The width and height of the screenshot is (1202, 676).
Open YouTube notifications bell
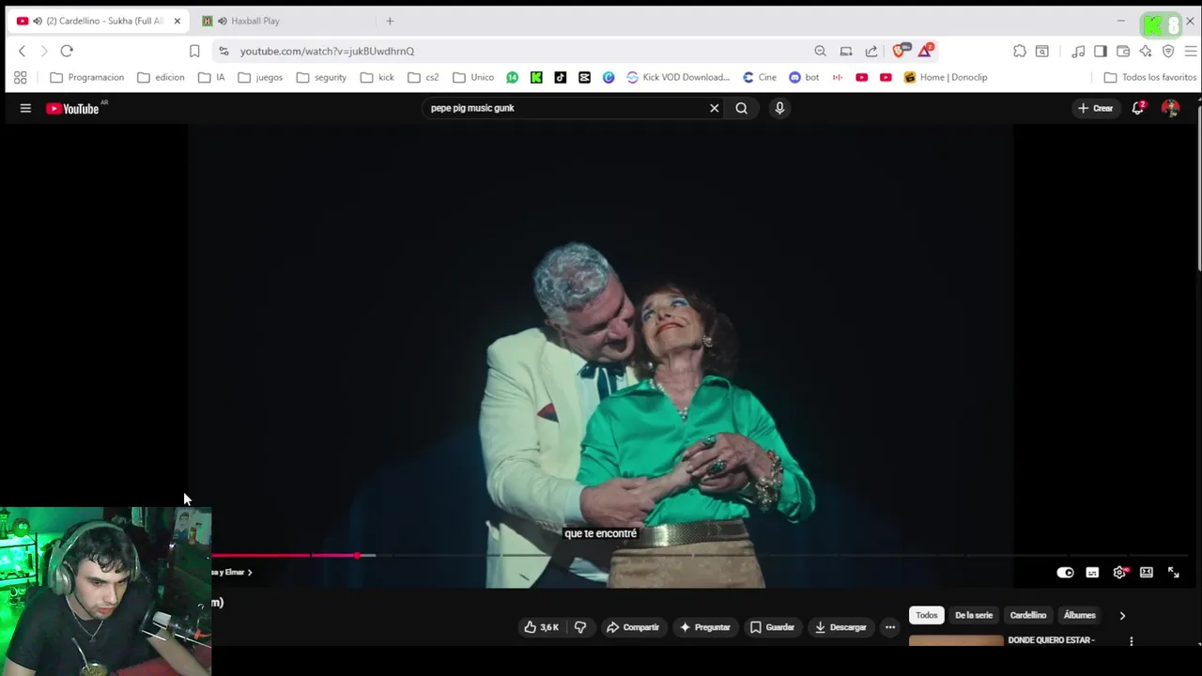pos(1138,108)
